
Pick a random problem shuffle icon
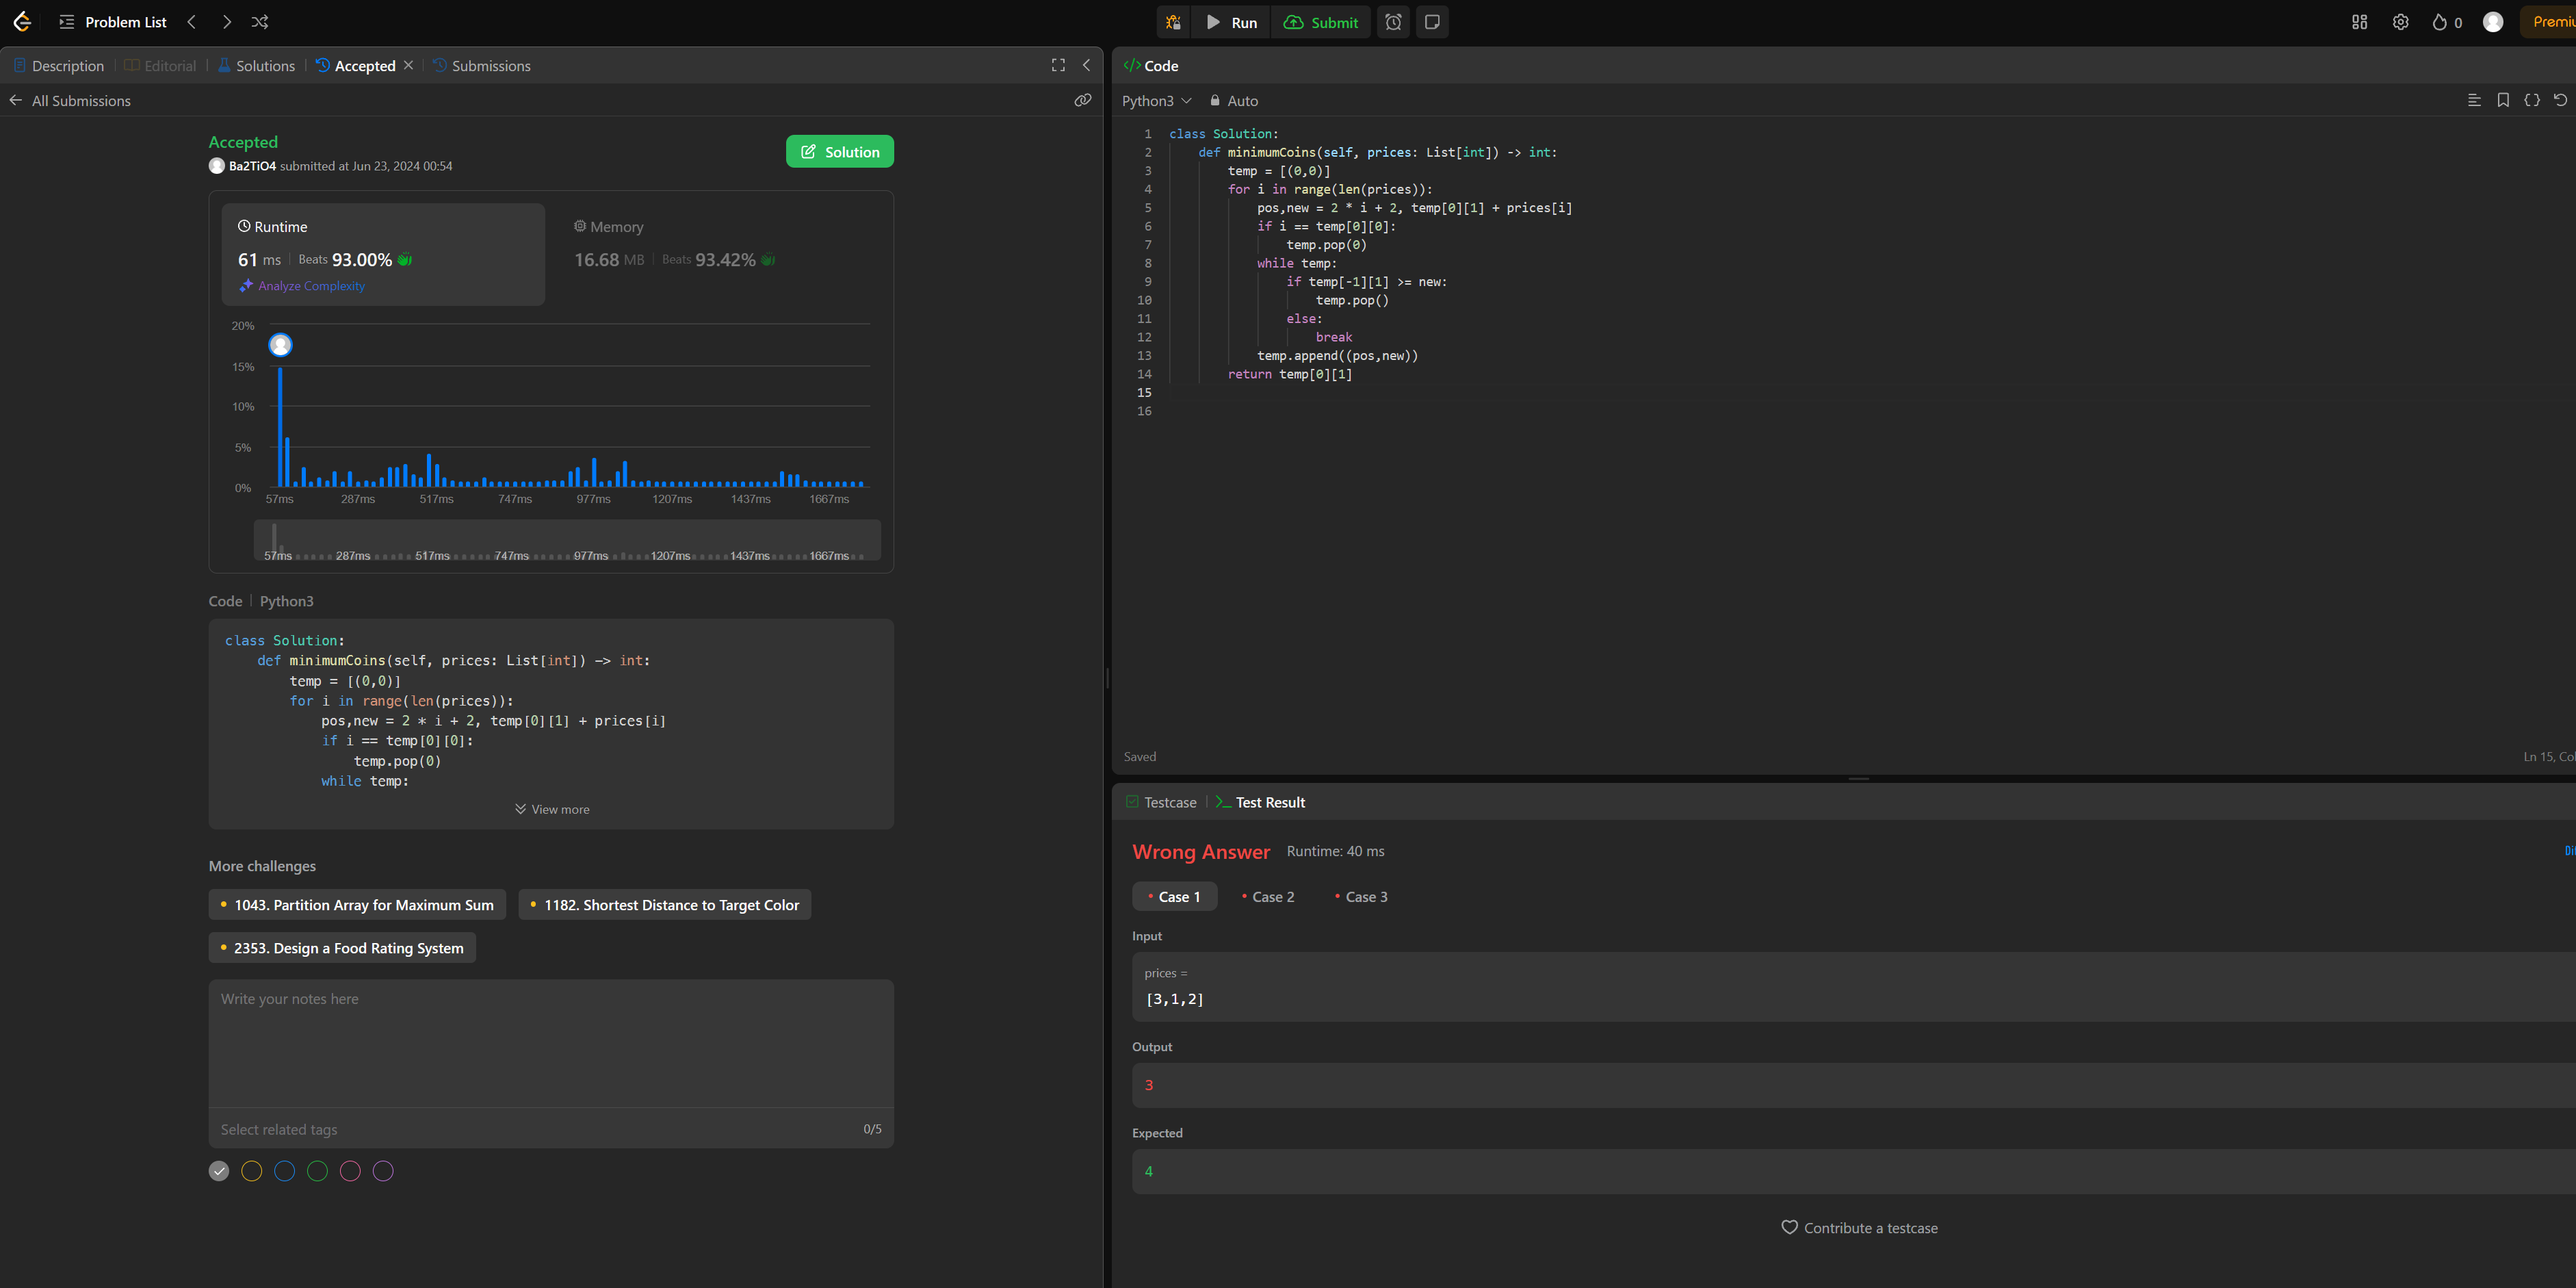pyautogui.click(x=260, y=22)
